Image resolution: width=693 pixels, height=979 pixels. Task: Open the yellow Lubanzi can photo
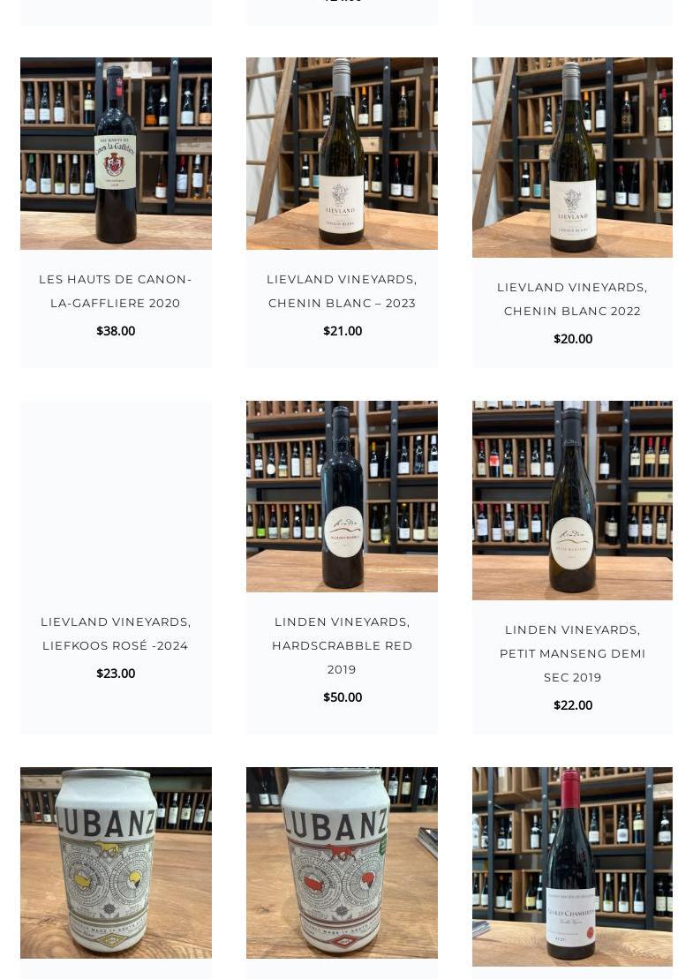(x=116, y=862)
